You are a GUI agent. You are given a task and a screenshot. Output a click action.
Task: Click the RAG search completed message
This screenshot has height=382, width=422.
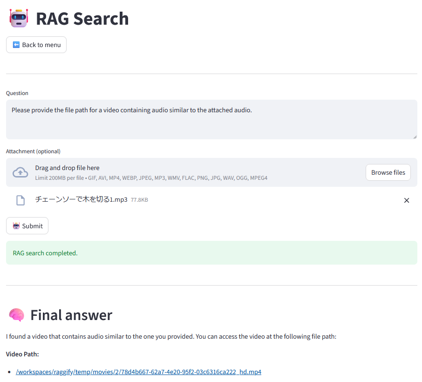coord(211,253)
